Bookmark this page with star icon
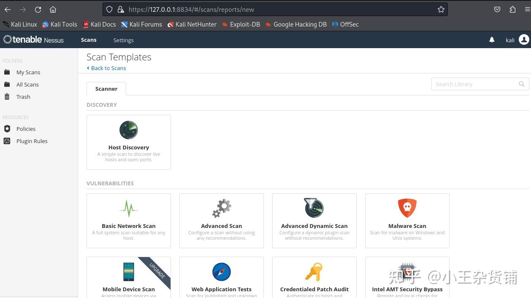The height and width of the screenshot is (298, 531). pos(441,9)
